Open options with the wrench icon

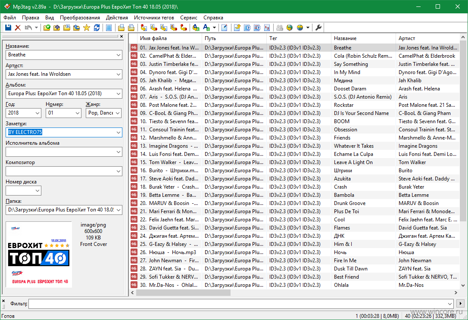click(x=318, y=28)
